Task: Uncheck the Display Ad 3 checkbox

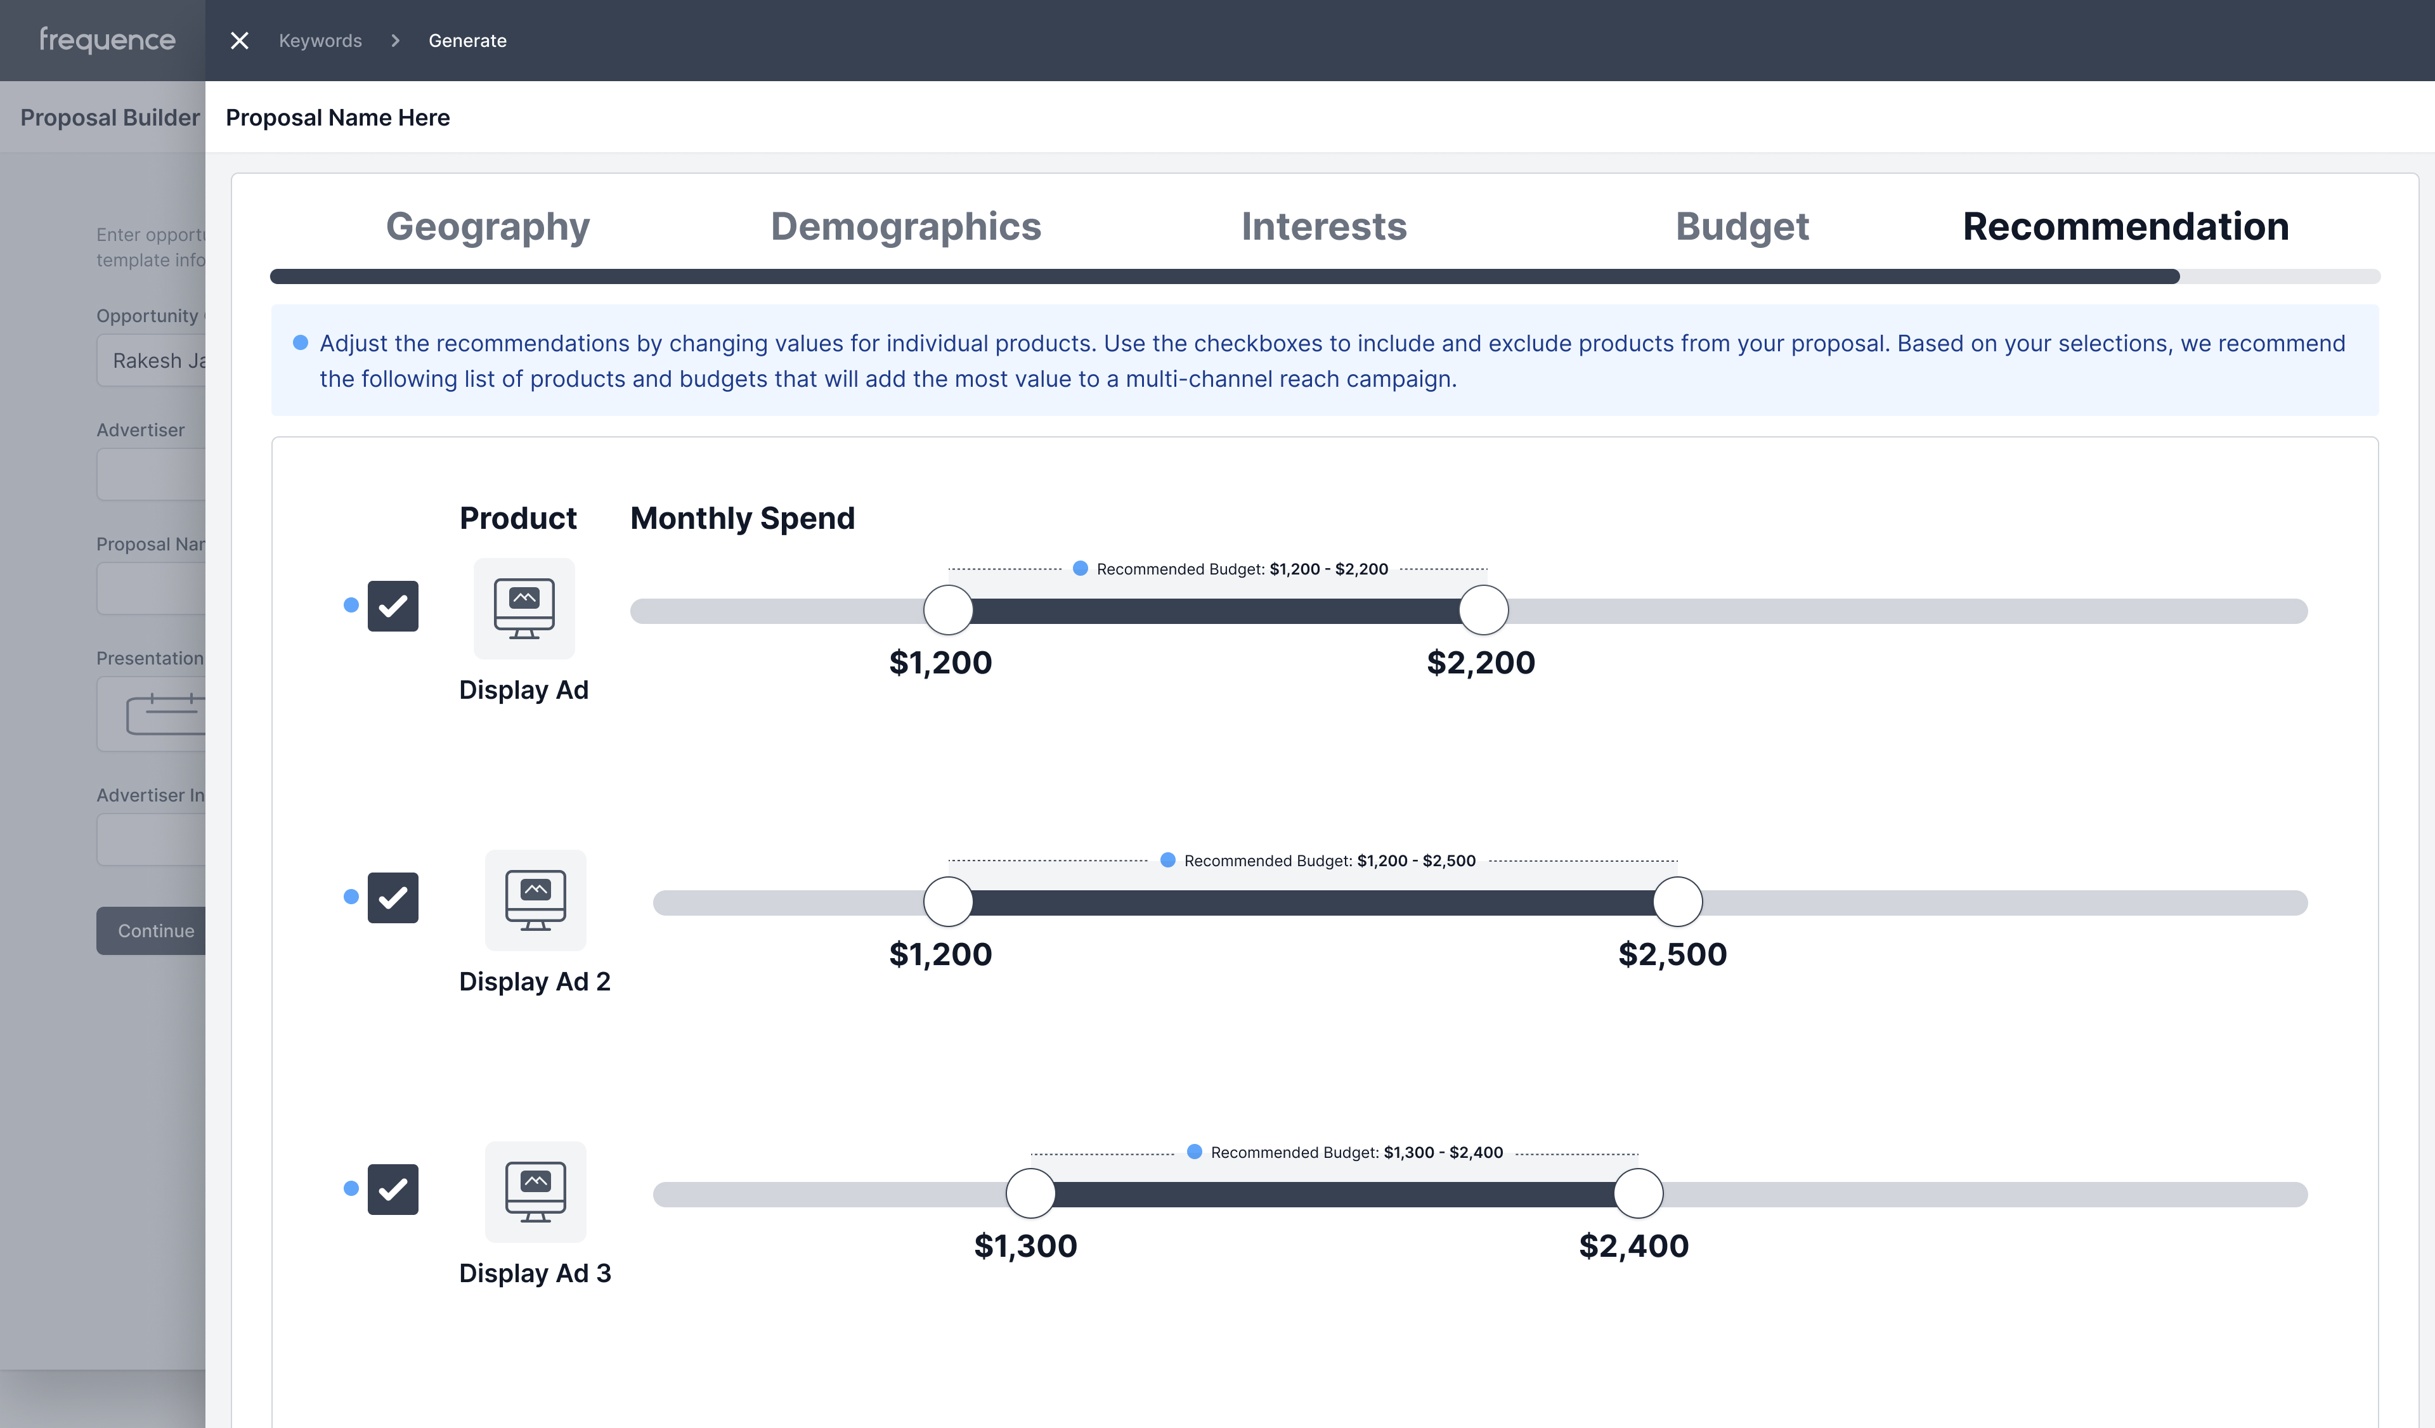Action: tap(393, 1190)
